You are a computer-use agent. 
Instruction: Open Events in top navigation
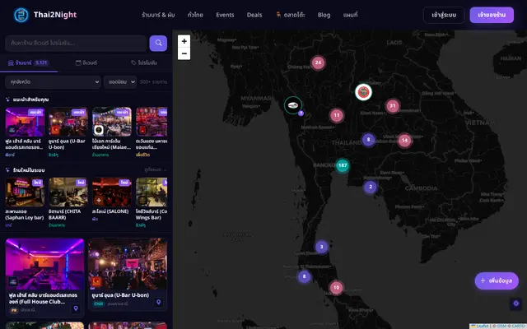click(x=225, y=15)
